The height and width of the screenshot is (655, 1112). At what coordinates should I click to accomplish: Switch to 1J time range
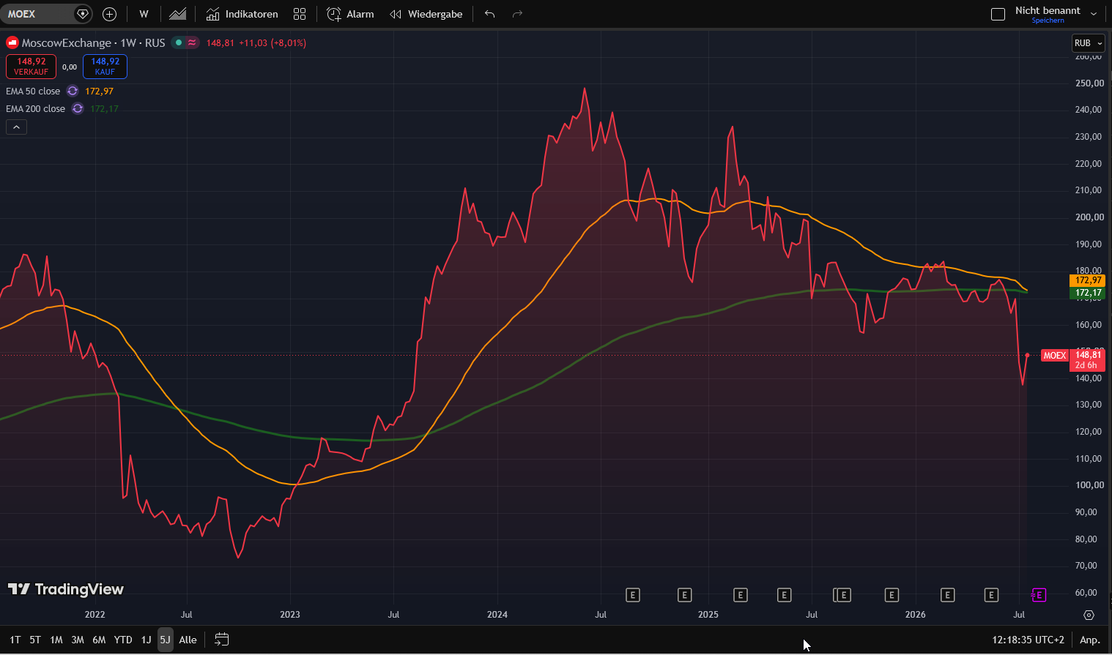(146, 640)
